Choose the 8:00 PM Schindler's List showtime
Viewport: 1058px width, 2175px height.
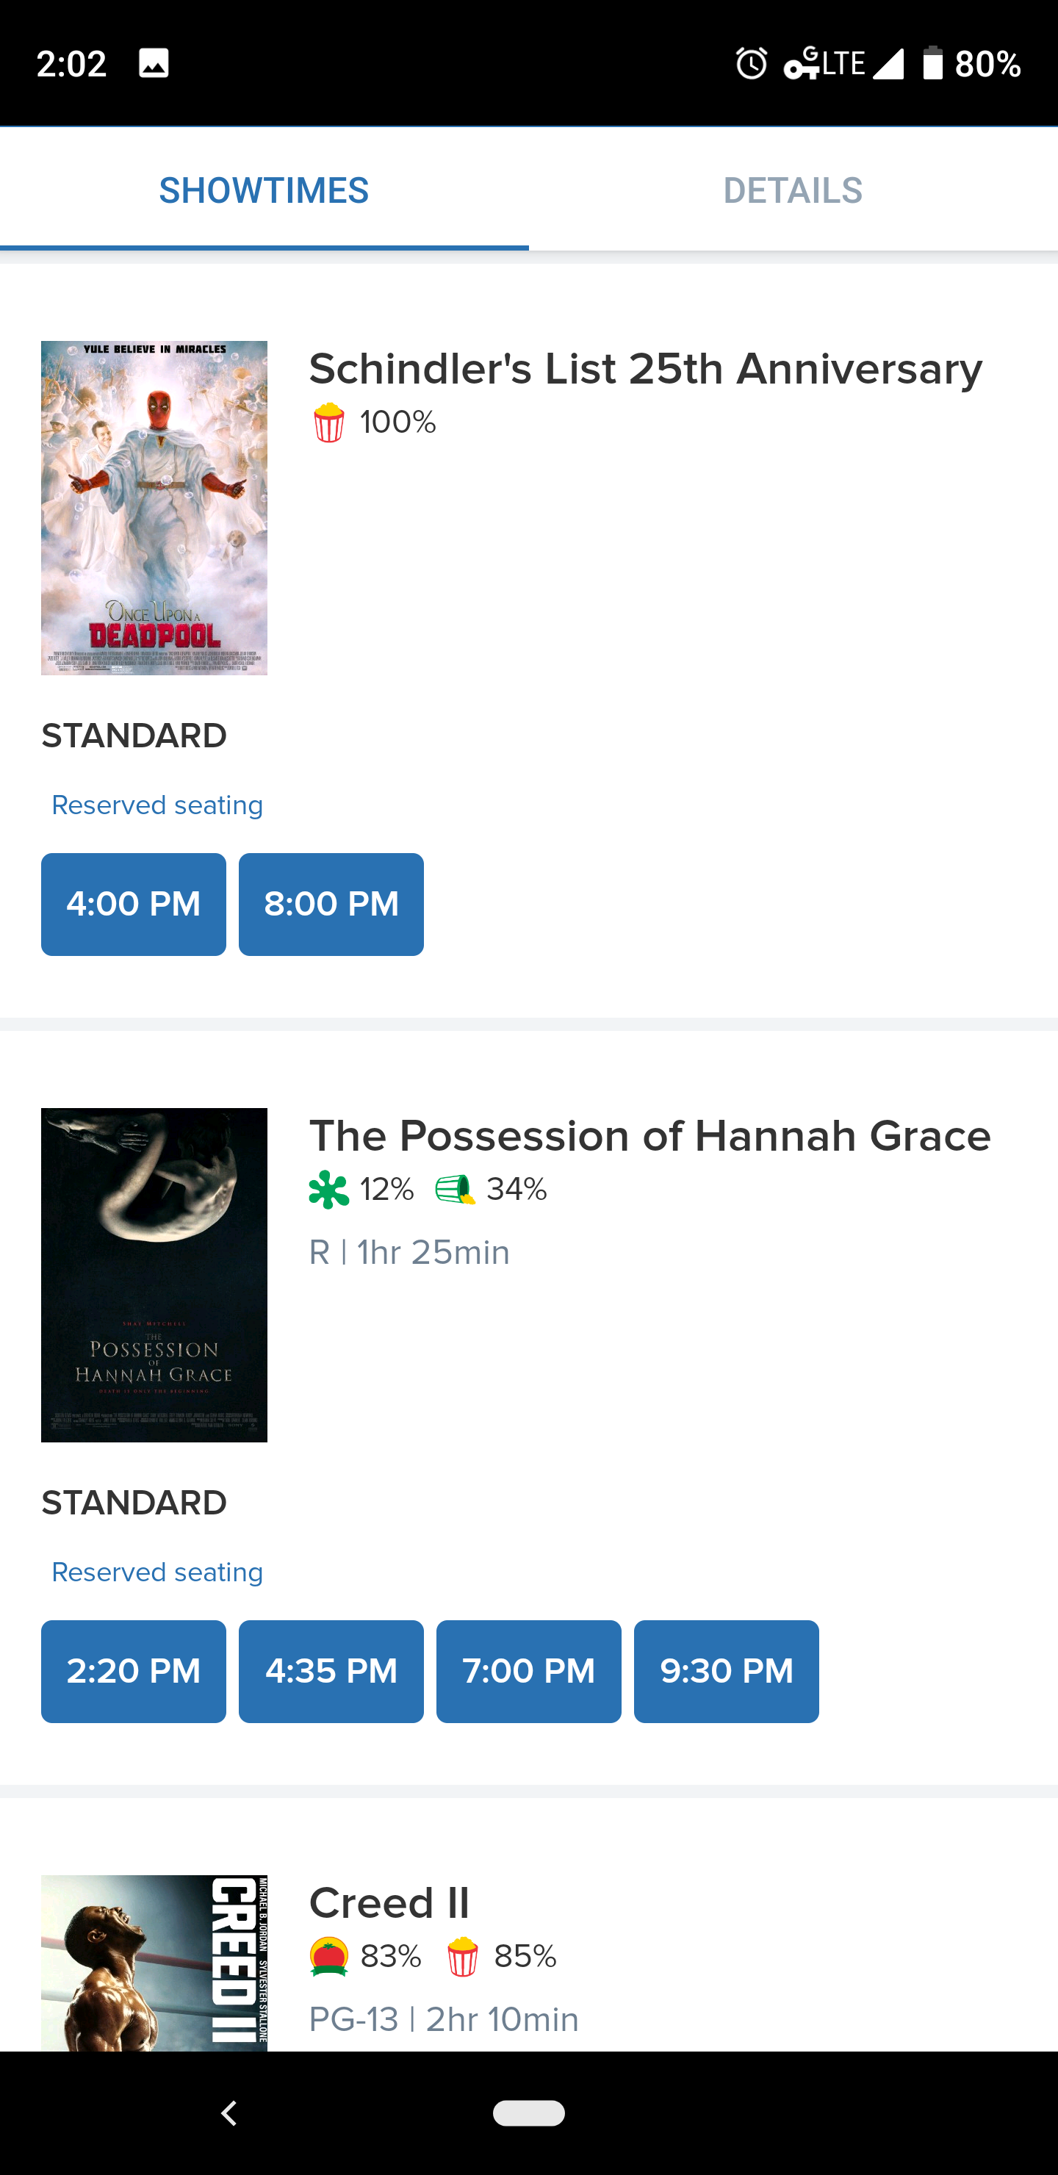331,905
